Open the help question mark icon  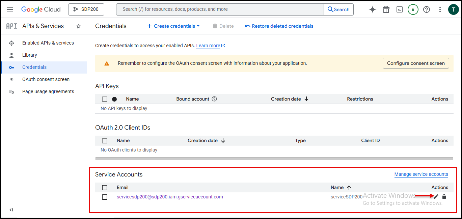point(427,9)
